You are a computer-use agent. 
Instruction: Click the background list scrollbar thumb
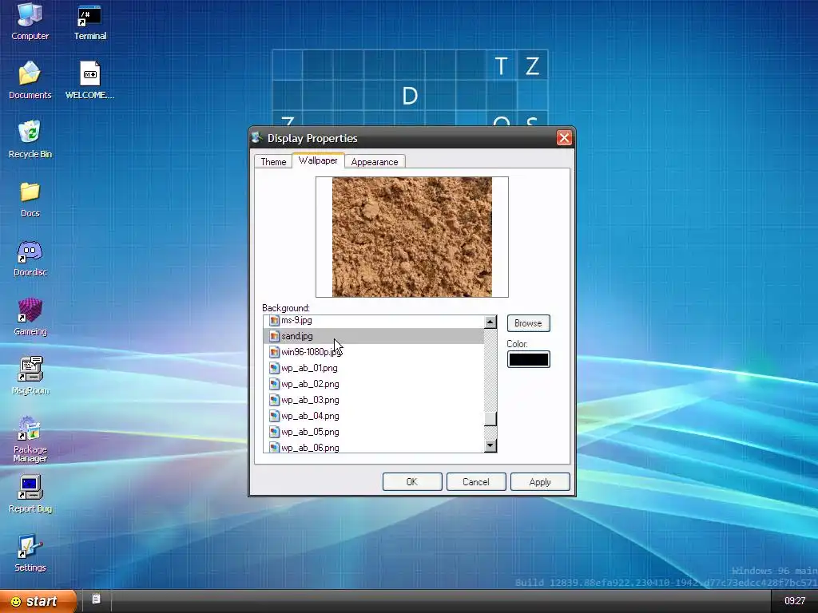pos(490,418)
